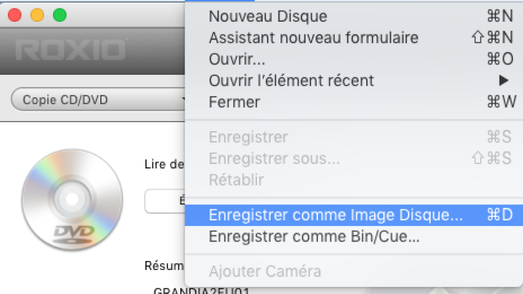This screenshot has height=294, width=523.
Task: Click the green fullscreen window button
Action: click(60, 15)
